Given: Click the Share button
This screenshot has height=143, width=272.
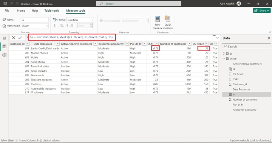Looking at the screenshot, I should (261, 11).
